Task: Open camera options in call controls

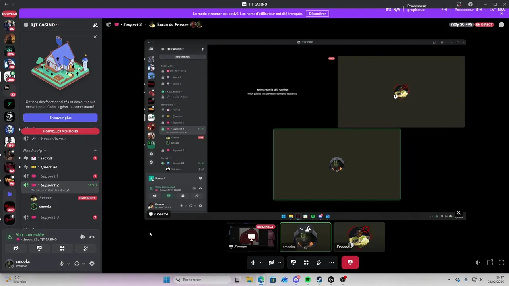Action: point(280,262)
